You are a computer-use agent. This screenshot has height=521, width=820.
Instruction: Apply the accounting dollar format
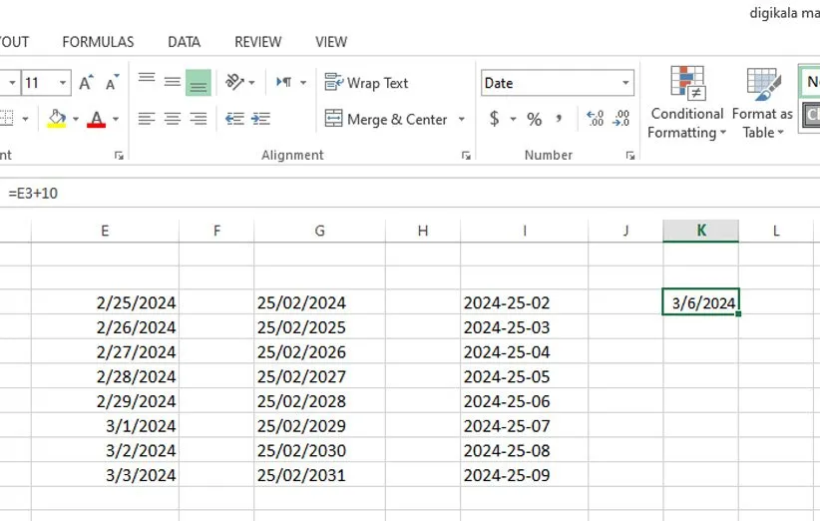pos(494,119)
